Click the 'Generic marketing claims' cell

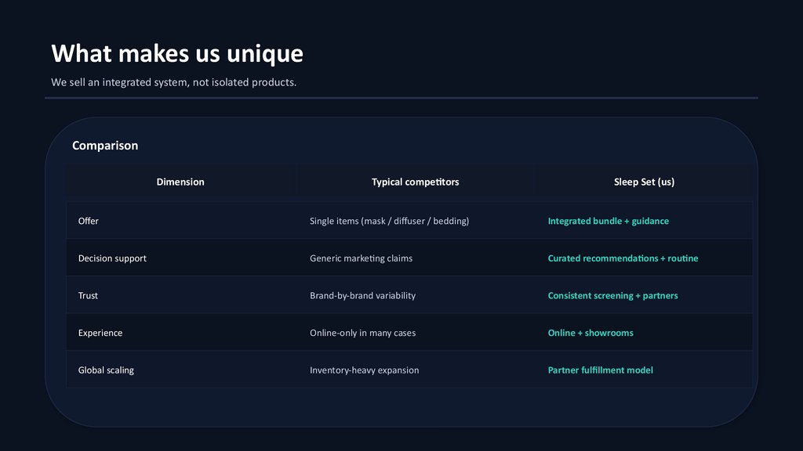click(x=361, y=258)
